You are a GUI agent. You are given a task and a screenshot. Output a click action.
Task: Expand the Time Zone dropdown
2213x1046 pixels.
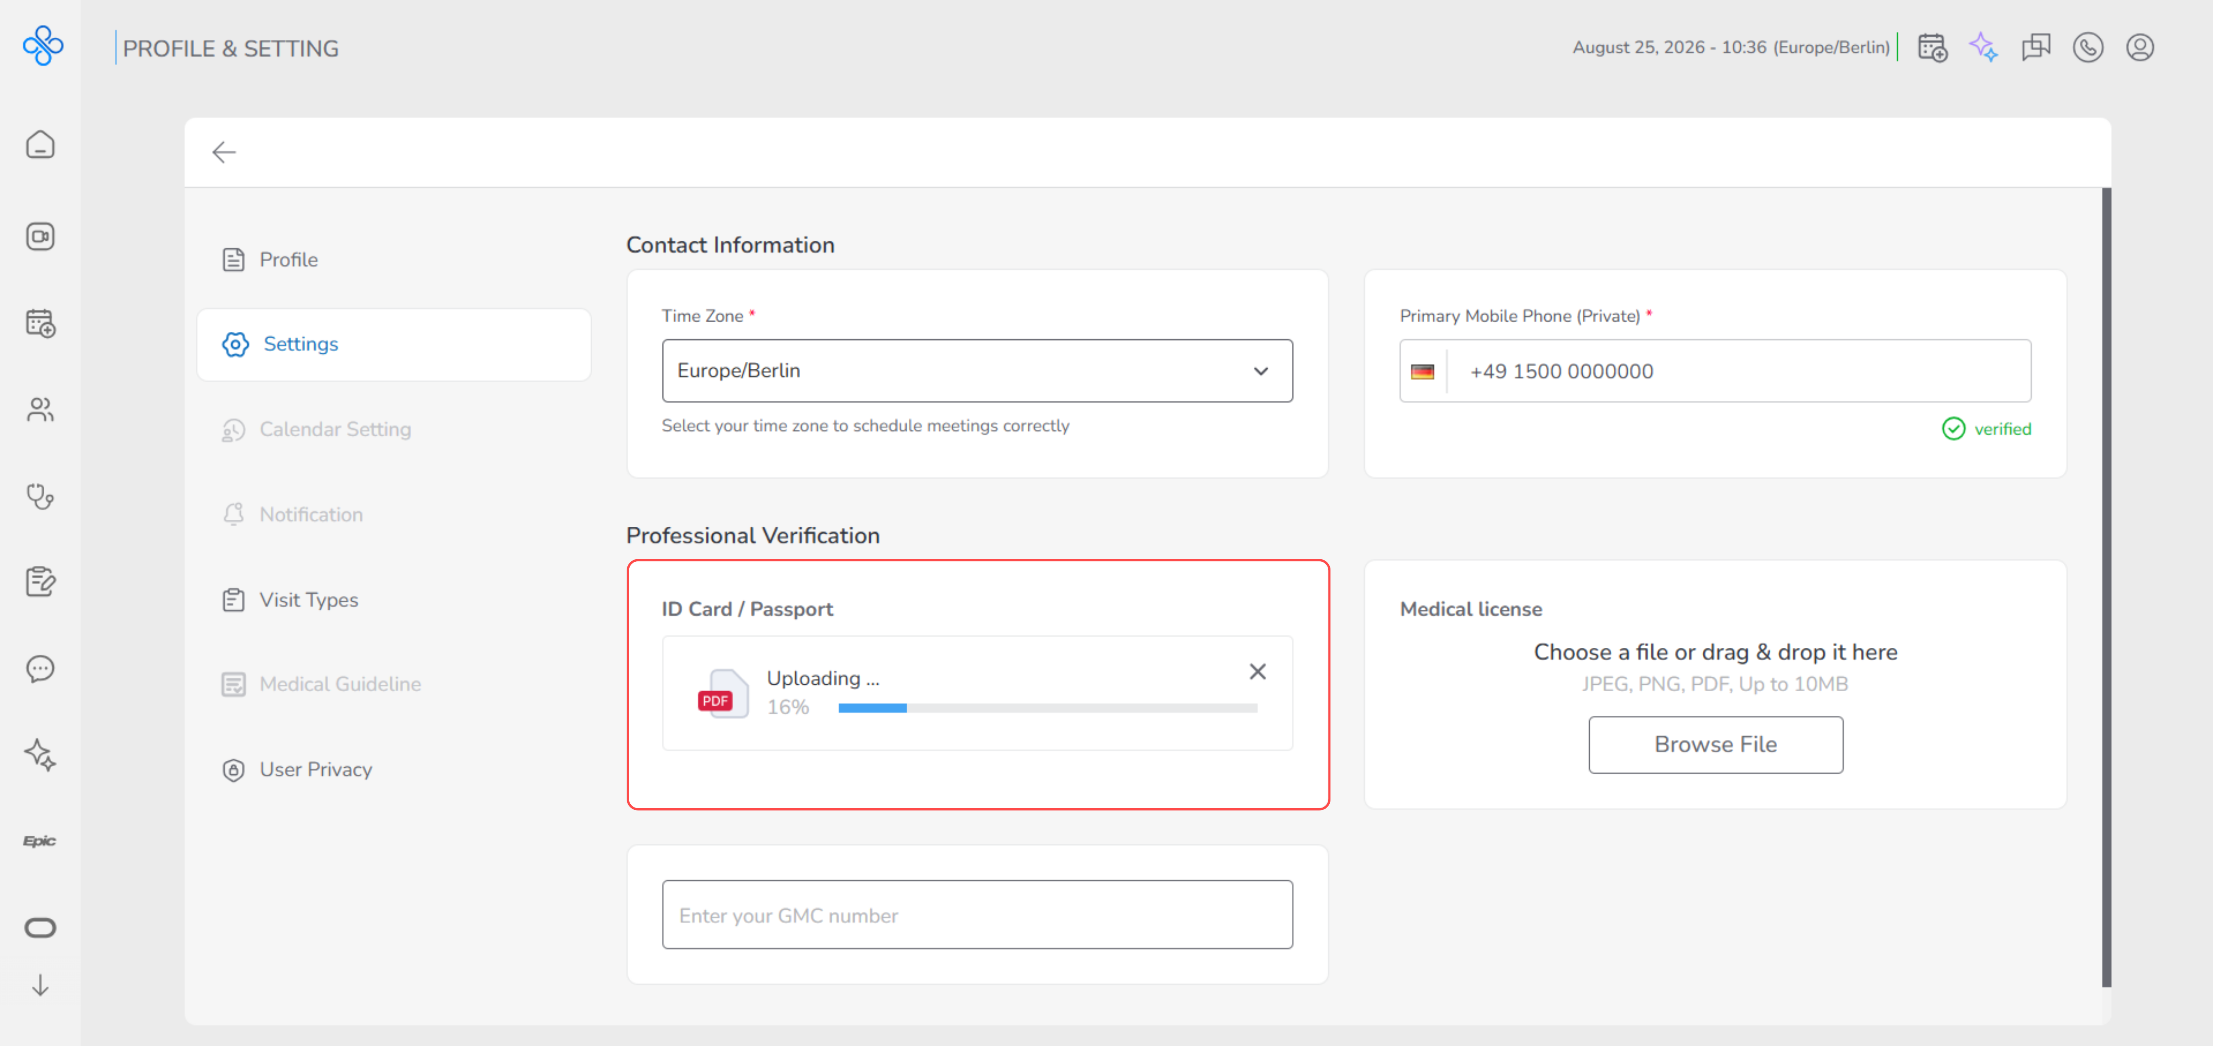[977, 370]
